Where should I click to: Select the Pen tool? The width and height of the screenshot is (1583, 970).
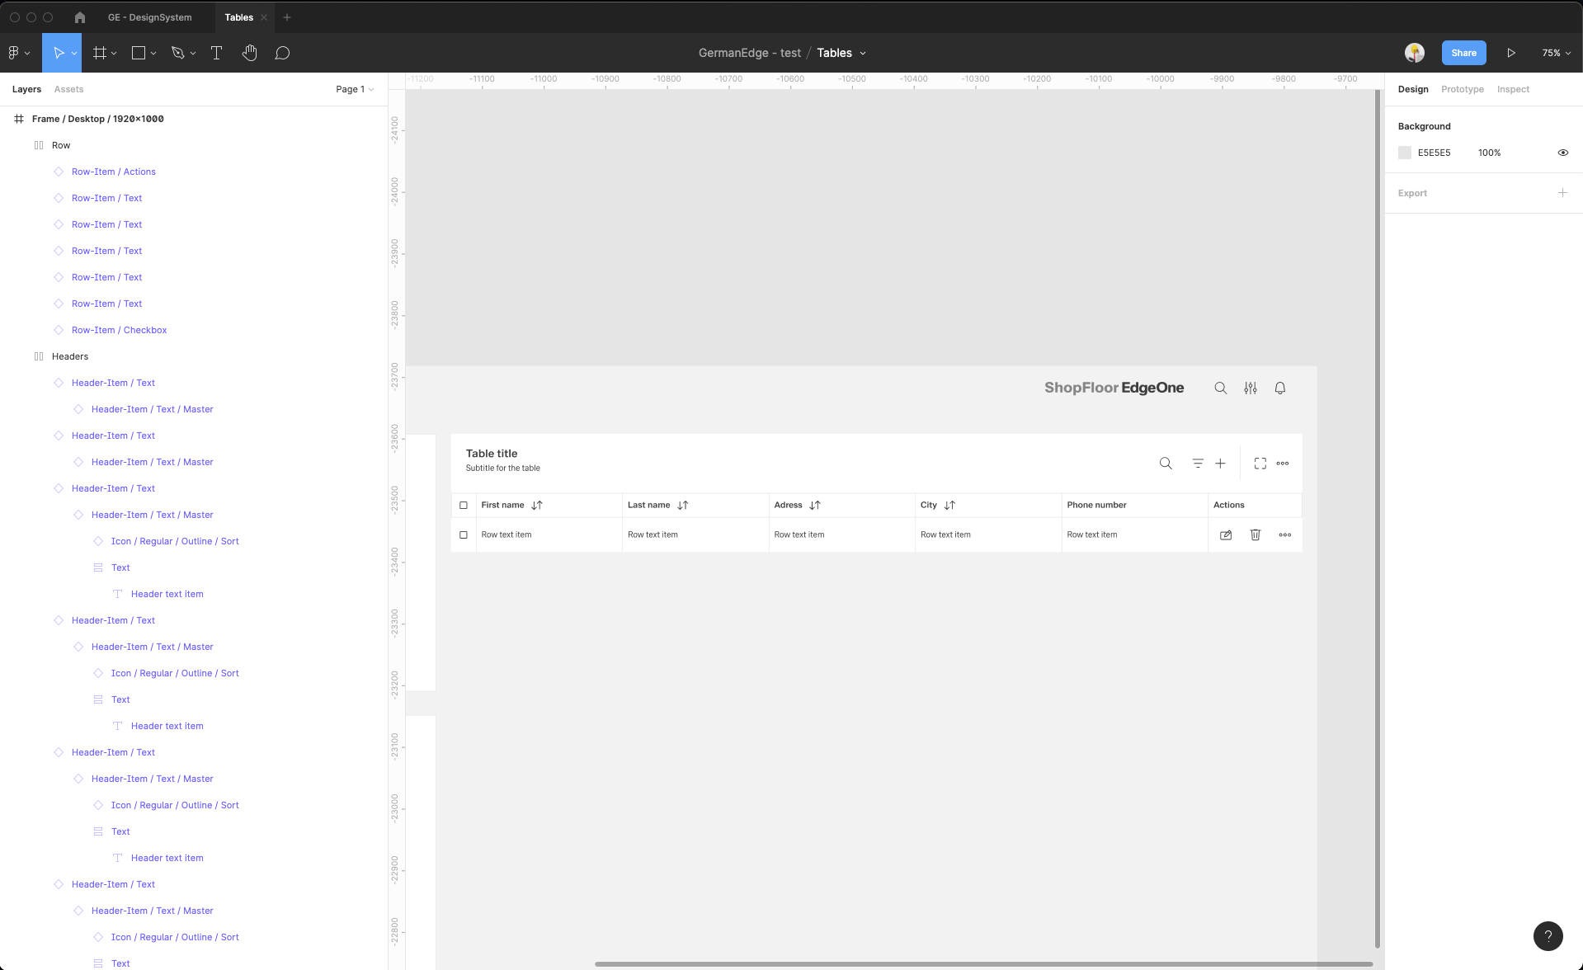(177, 53)
